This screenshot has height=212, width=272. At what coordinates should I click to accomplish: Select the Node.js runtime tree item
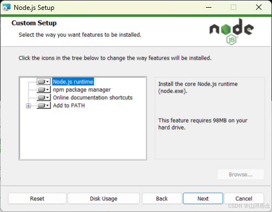click(x=73, y=82)
